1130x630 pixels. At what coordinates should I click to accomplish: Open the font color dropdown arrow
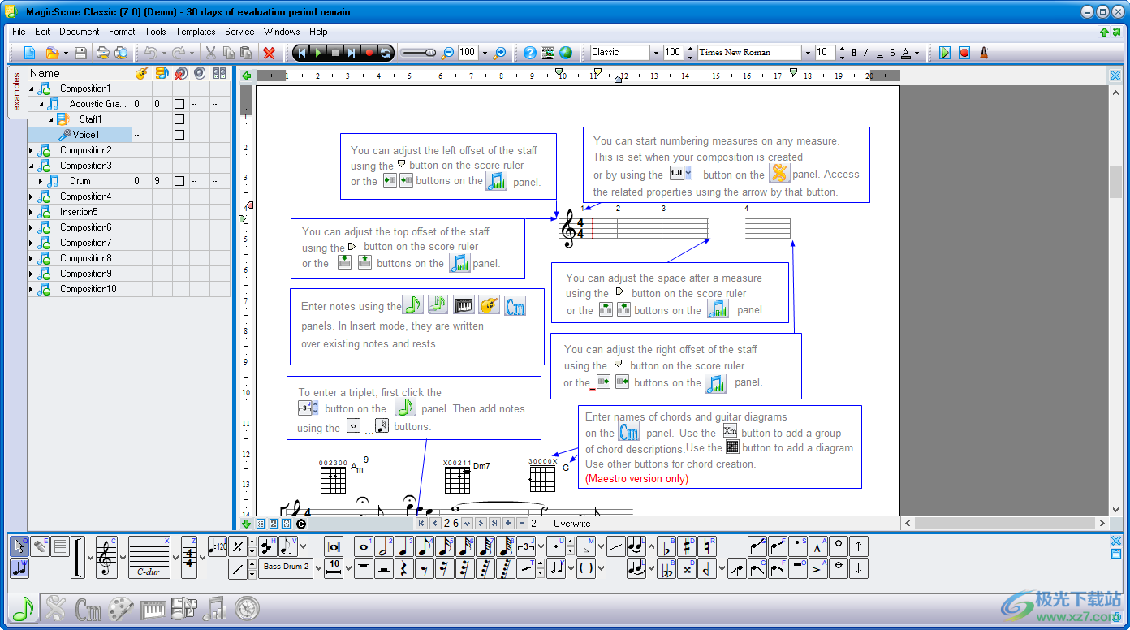(x=917, y=53)
